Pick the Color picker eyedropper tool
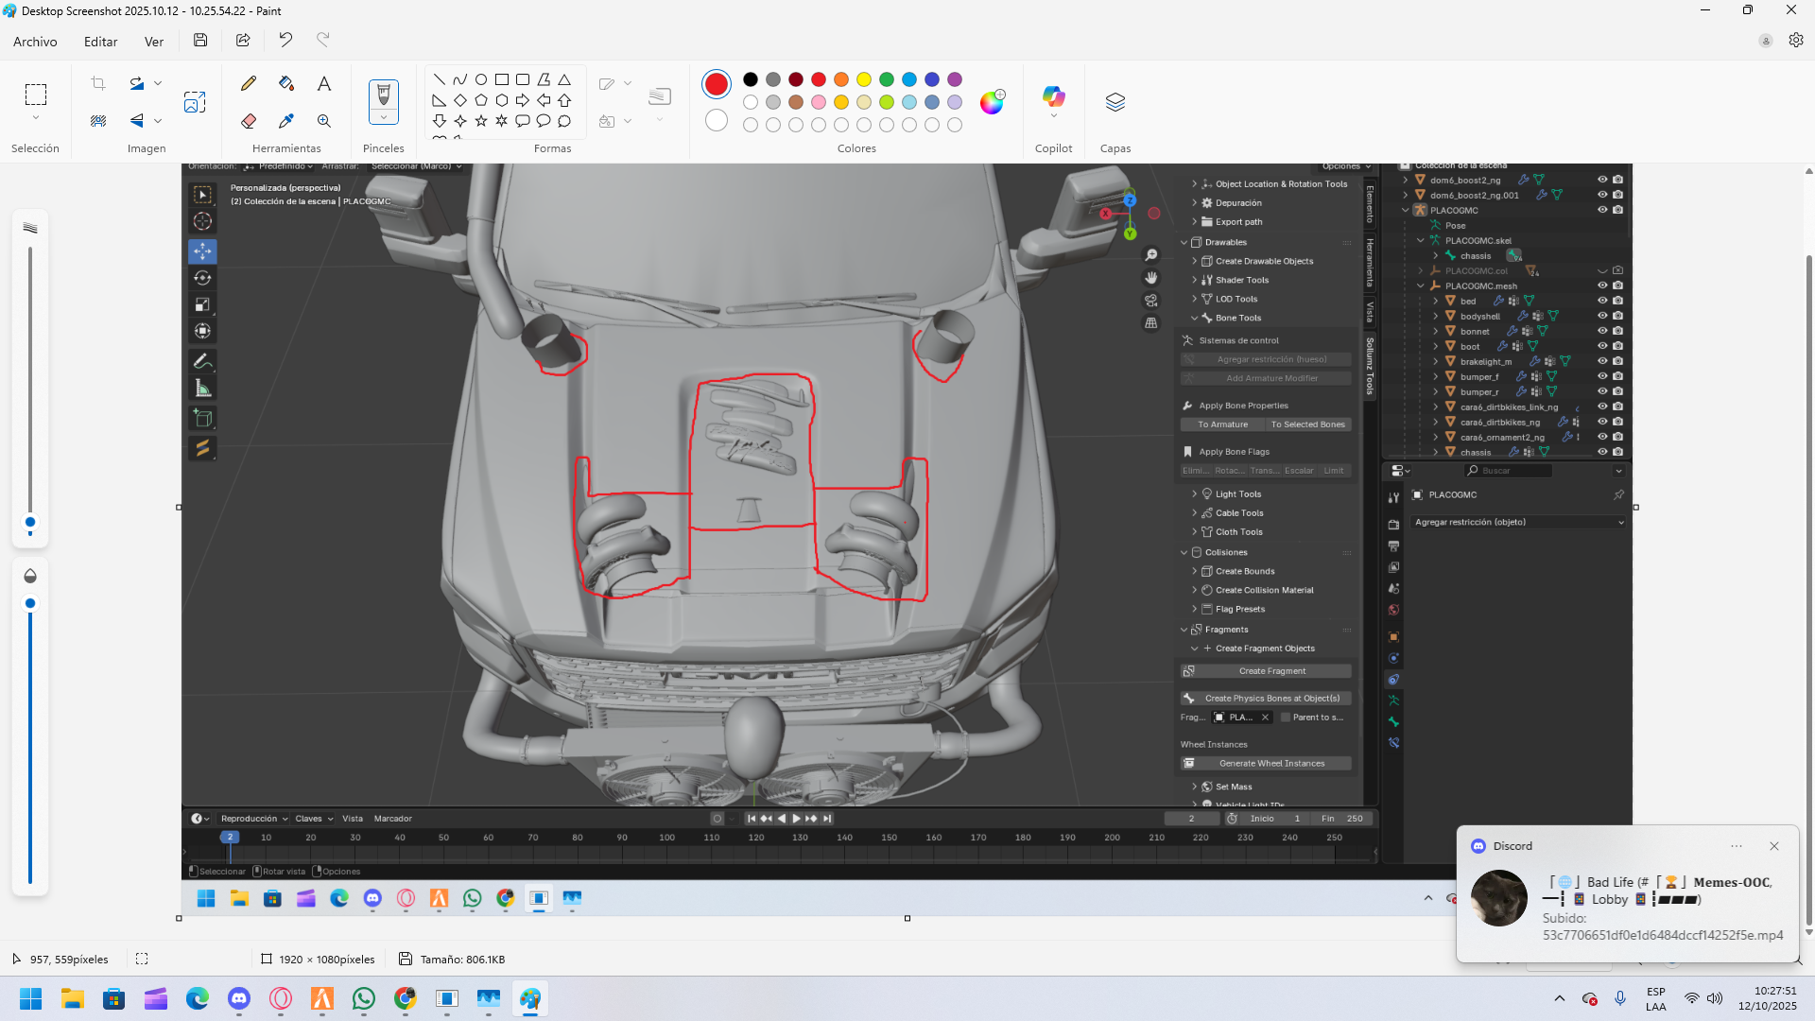The height and width of the screenshot is (1021, 1815). pyautogui.click(x=286, y=121)
